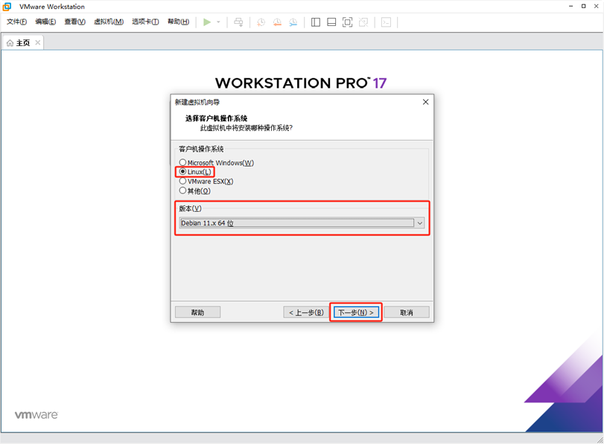Click the console view icon
This screenshot has width=604, height=444.
386,22
